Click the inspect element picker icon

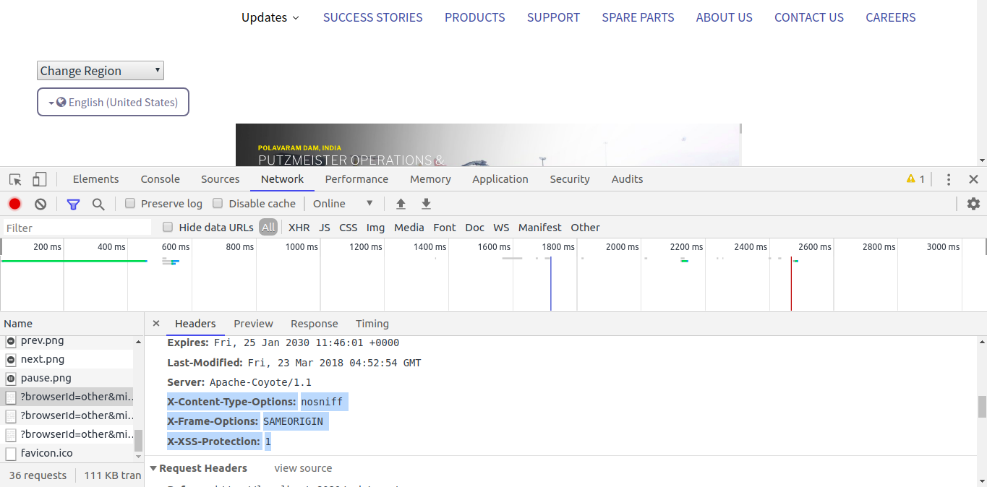pos(15,179)
